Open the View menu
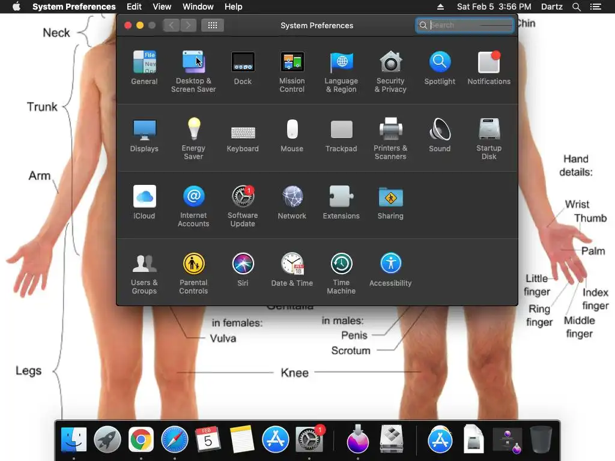The height and width of the screenshot is (461, 615). pyautogui.click(x=162, y=7)
